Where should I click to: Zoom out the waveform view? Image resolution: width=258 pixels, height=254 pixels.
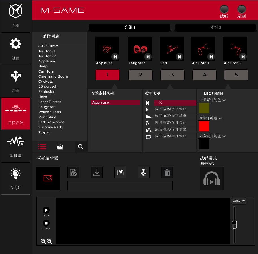(x=43, y=241)
